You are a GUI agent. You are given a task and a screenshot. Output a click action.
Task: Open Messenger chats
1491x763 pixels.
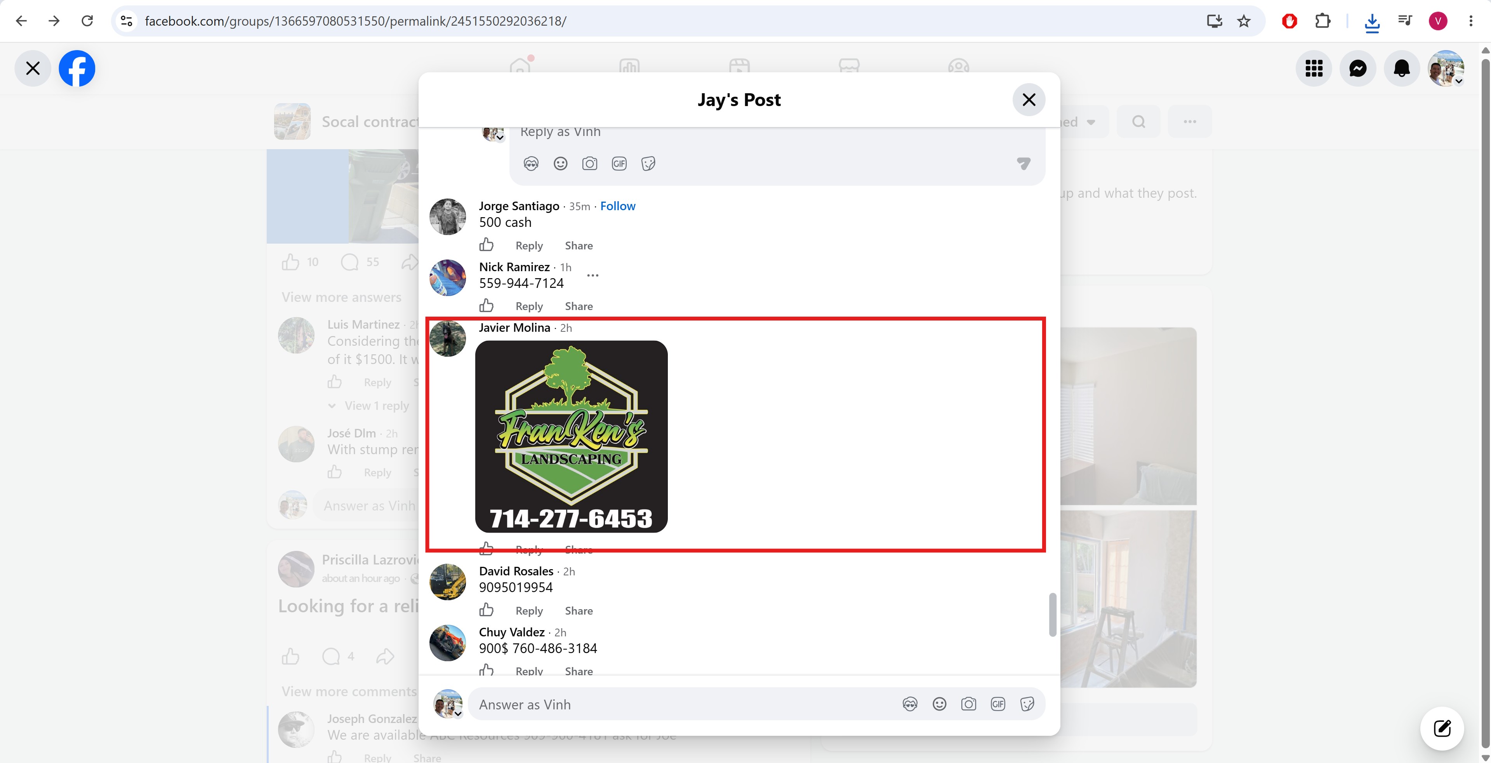click(1358, 68)
